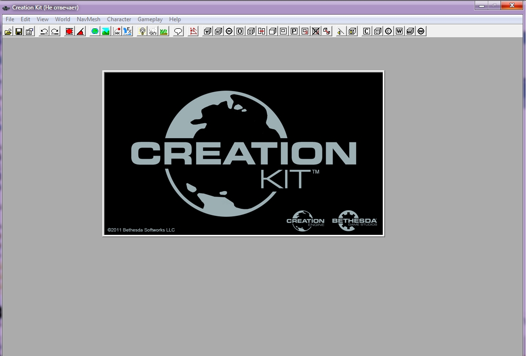Screen dimensions: 526x356
Task: Open the speech bubble dialogue icon
Action: pyautogui.click(x=178, y=32)
